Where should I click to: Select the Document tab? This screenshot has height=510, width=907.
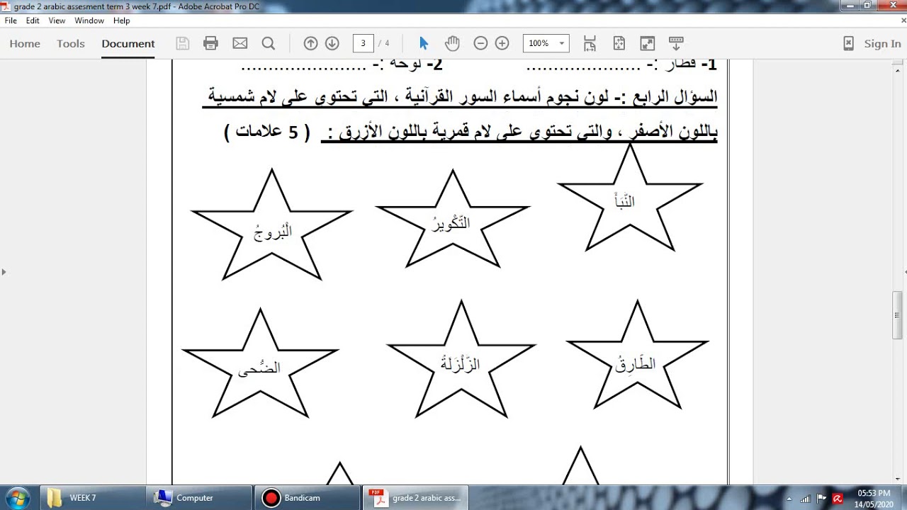(x=128, y=43)
